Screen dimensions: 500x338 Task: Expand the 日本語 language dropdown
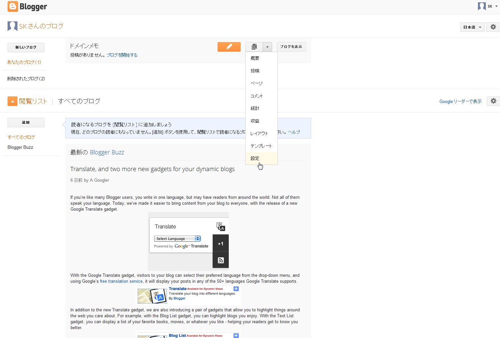click(472, 27)
